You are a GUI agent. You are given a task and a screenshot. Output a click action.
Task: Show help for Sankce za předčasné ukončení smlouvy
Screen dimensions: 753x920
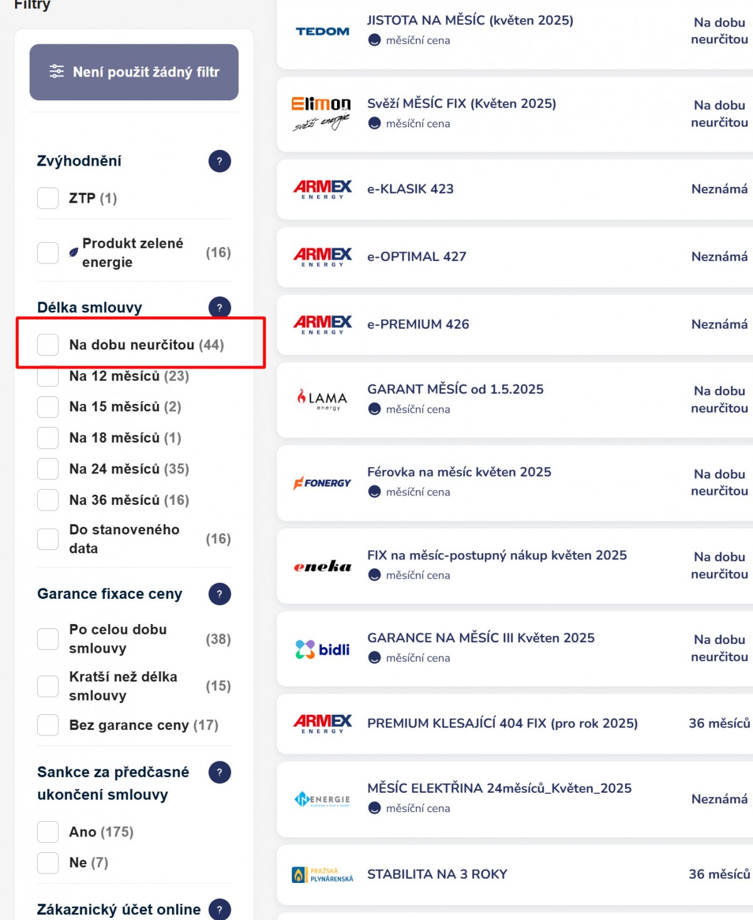(220, 772)
